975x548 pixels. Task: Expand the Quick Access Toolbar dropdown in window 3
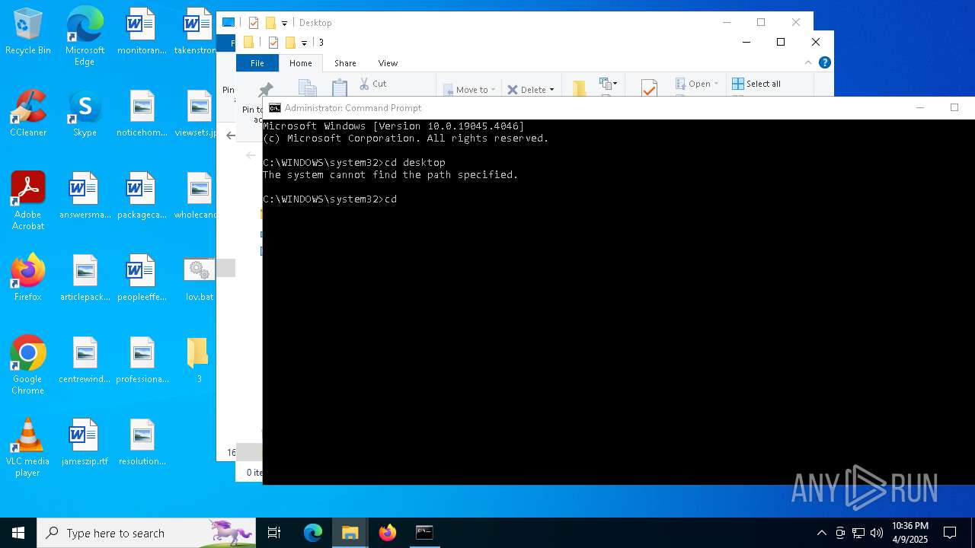click(x=304, y=43)
